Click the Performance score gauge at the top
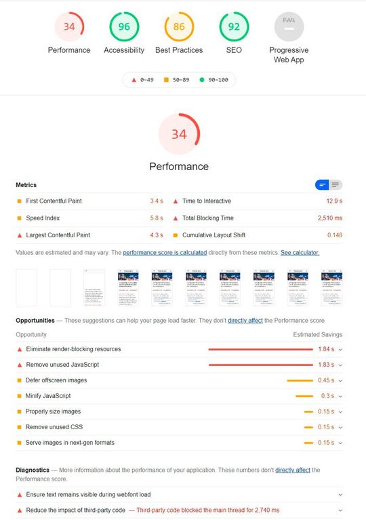This screenshot has height=520, width=366. 69,26
